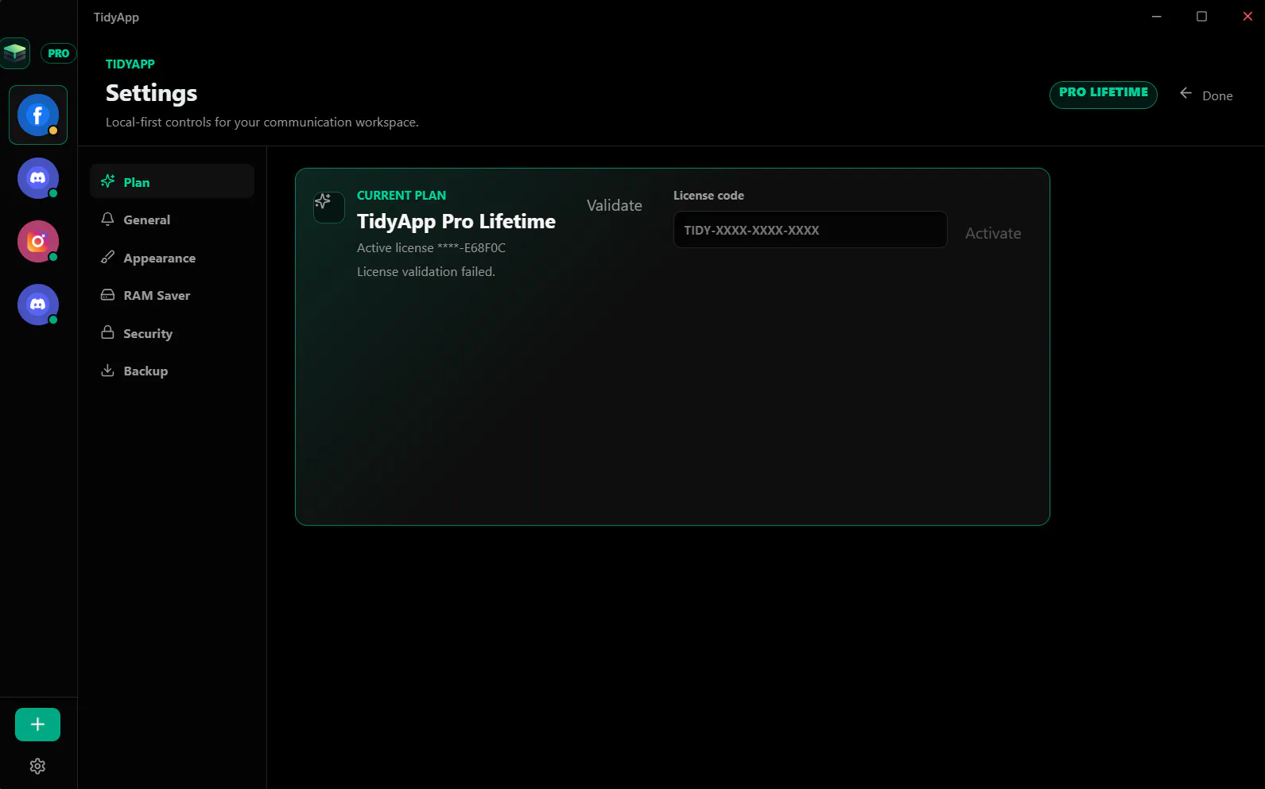Switch to the Appearance tab
Viewport: 1265px width, 789px height.
click(172, 258)
